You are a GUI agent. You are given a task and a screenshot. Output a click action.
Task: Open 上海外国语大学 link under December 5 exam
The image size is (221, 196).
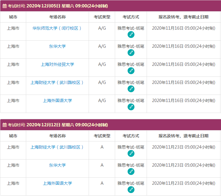(x=57, y=101)
